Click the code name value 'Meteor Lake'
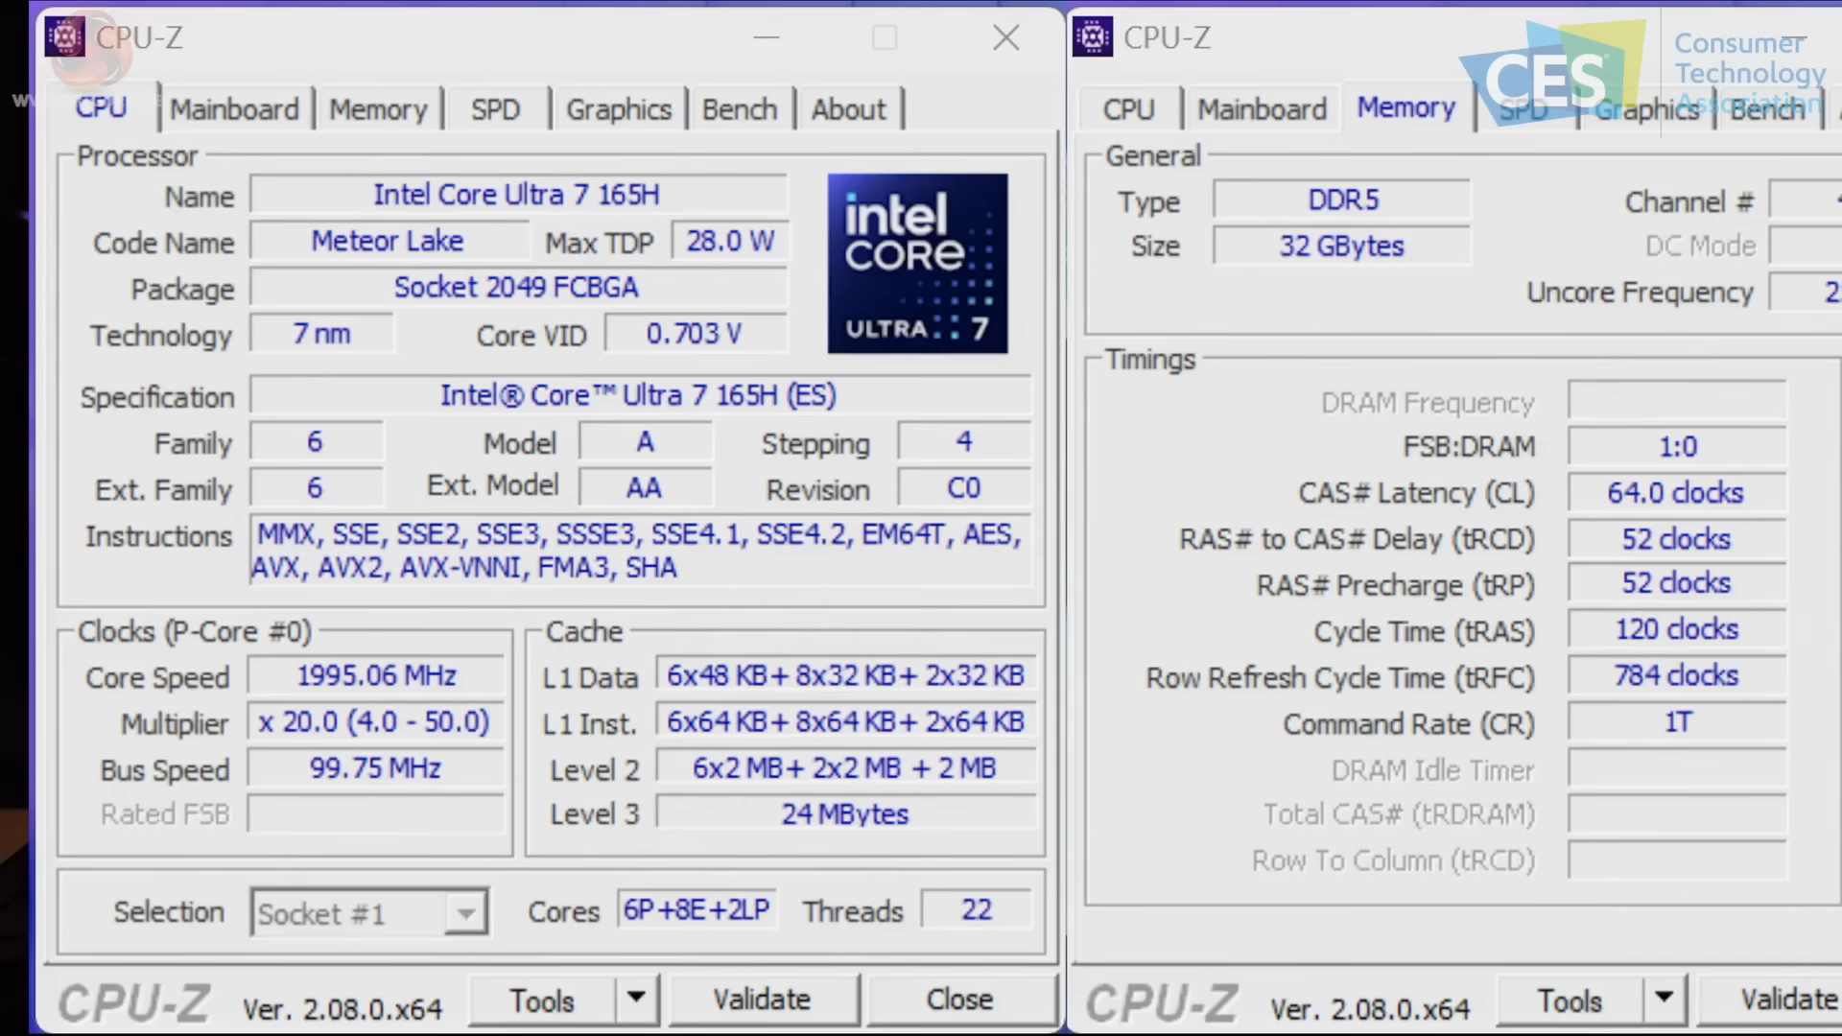Image resolution: width=1842 pixels, height=1036 pixels. pos(389,241)
